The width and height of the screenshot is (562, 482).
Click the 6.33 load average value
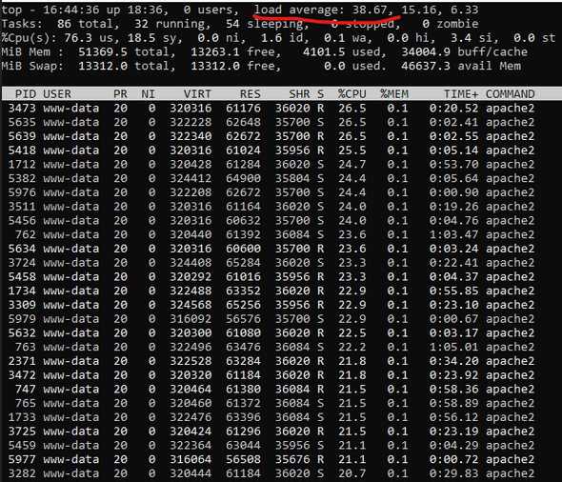(x=465, y=10)
